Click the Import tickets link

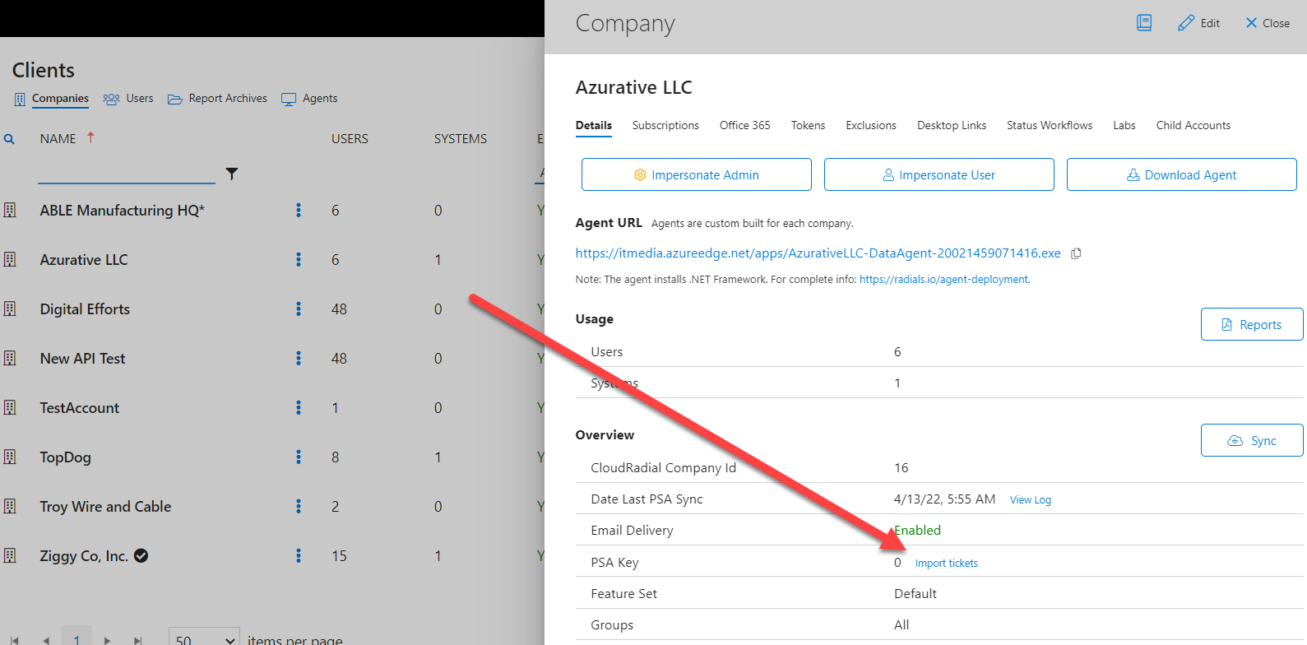(x=947, y=564)
